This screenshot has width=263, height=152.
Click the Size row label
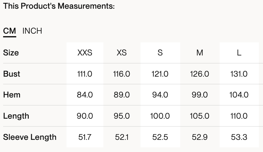(11, 53)
